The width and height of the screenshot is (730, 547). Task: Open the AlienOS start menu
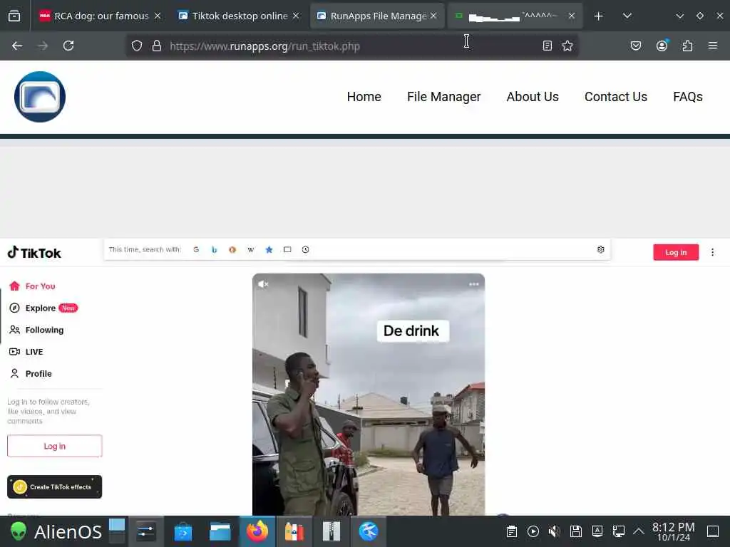[56, 531]
